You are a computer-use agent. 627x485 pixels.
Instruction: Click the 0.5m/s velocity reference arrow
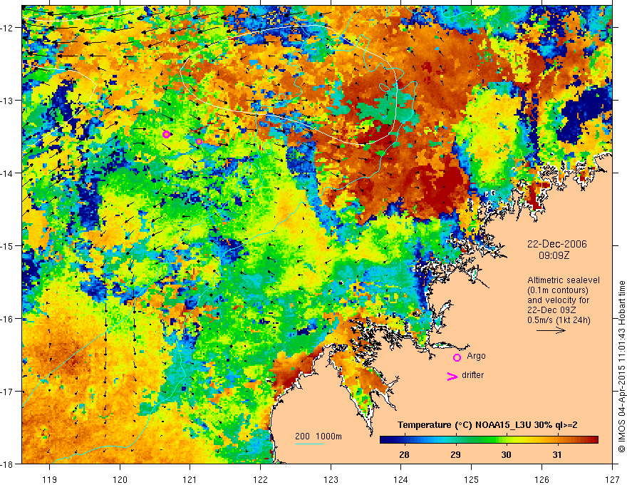(x=551, y=330)
